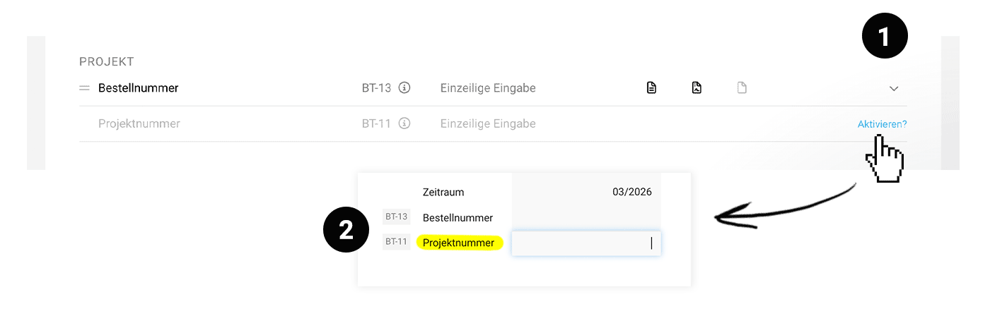Click the info icon next to BT-11
The image size is (990, 316).
coord(404,123)
